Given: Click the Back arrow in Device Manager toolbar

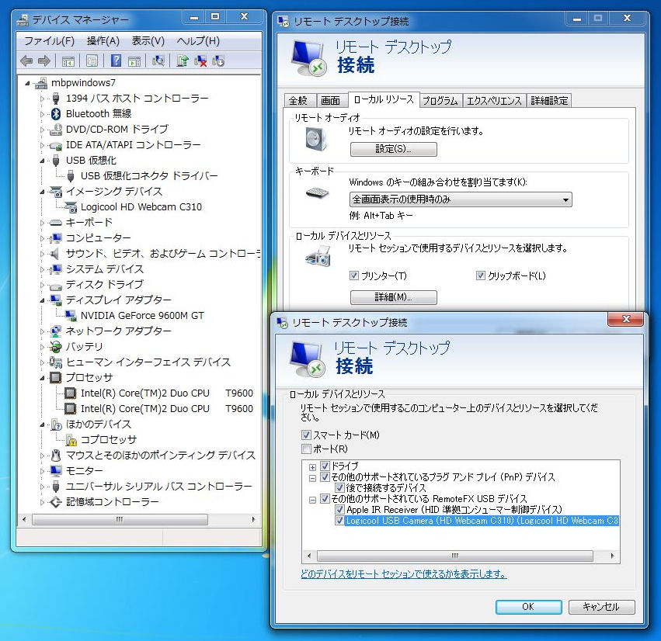Looking at the screenshot, I should [26, 61].
